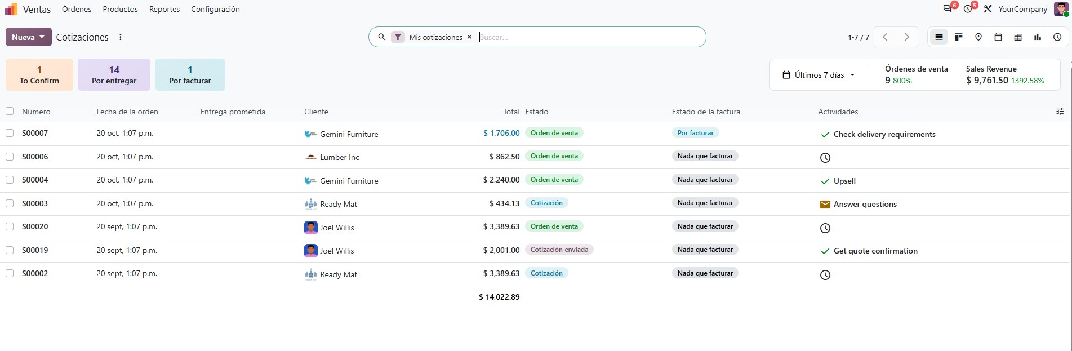Click the Por entregar card
Screen dimensions: 1072x351
(114, 75)
